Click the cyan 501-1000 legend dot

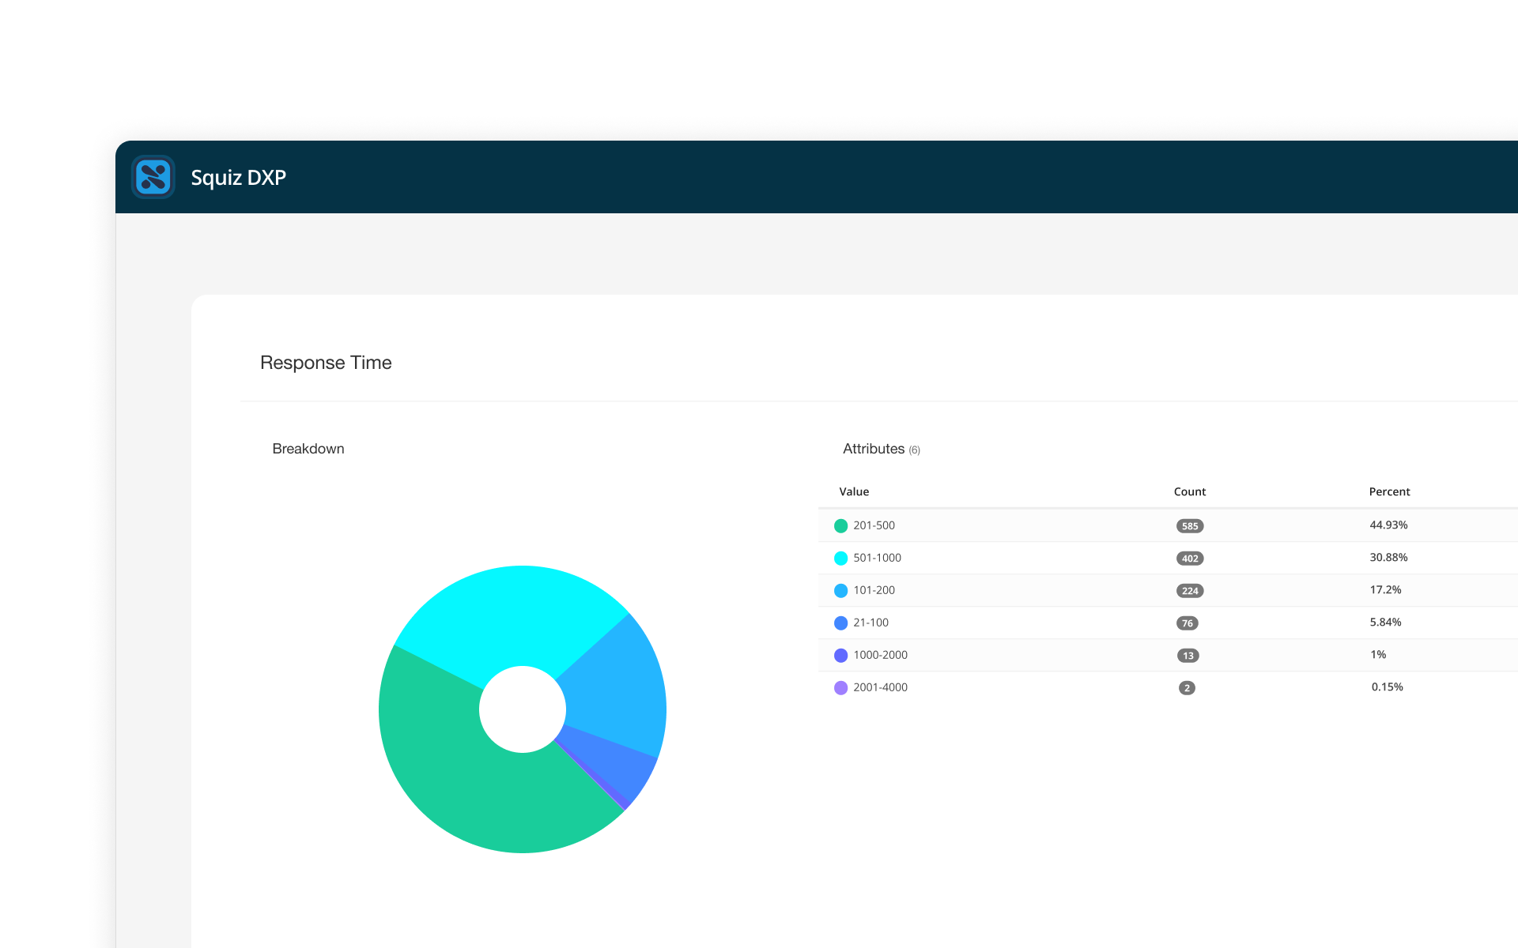840,559
